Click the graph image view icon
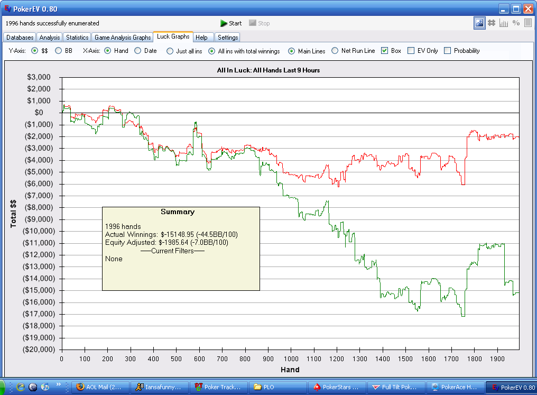The width and height of the screenshot is (537, 395). coord(479,23)
